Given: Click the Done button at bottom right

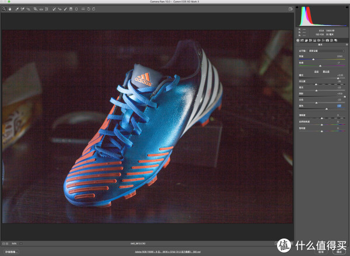Looking at the screenshot, I should (339, 252).
